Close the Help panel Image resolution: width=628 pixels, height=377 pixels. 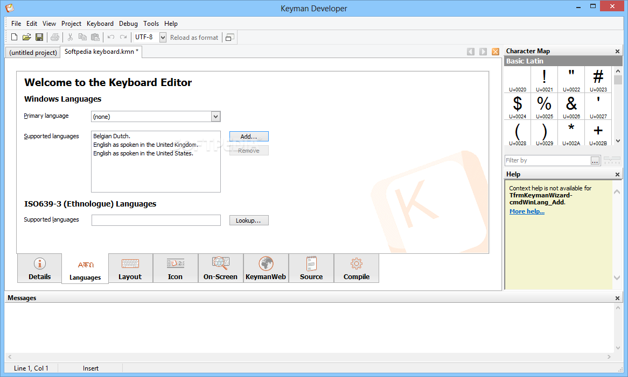617,174
